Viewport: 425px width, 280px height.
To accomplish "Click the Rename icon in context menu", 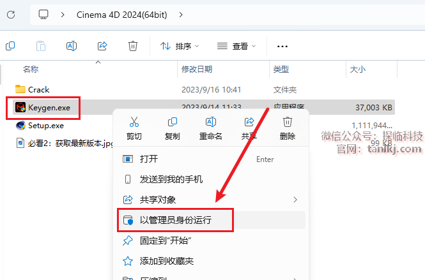I will pos(210,122).
